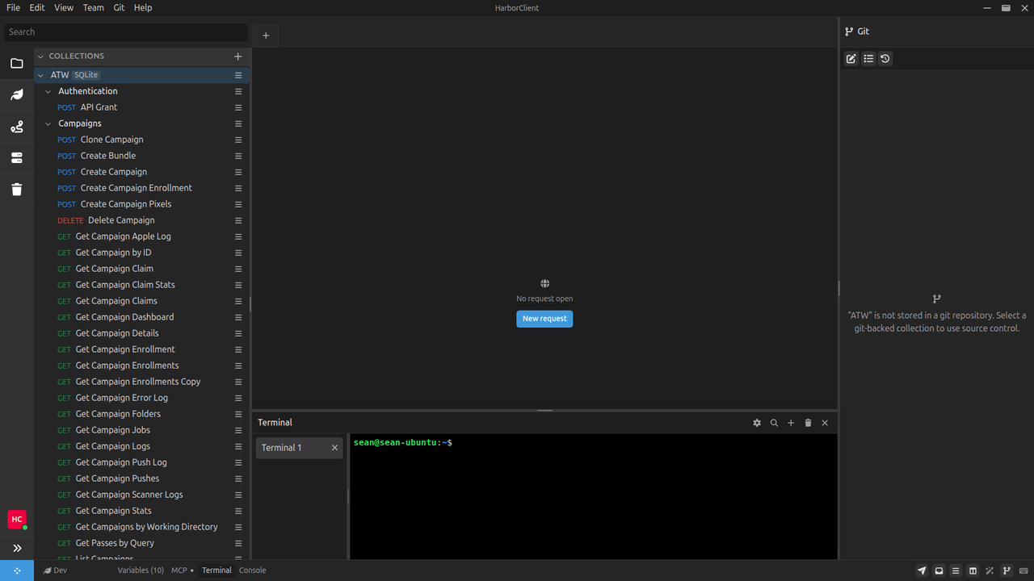Select the Terminal 1 tab
Viewport: 1034px width, 581px height.
click(x=299, y=448)
